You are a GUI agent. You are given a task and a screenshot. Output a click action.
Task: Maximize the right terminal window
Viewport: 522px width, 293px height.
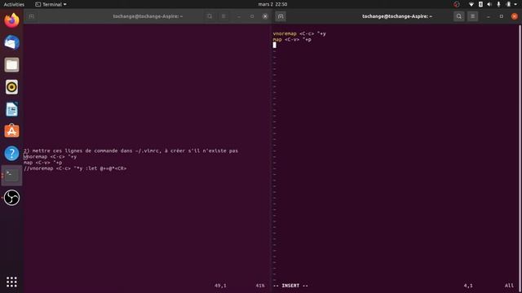pos(502,16)
